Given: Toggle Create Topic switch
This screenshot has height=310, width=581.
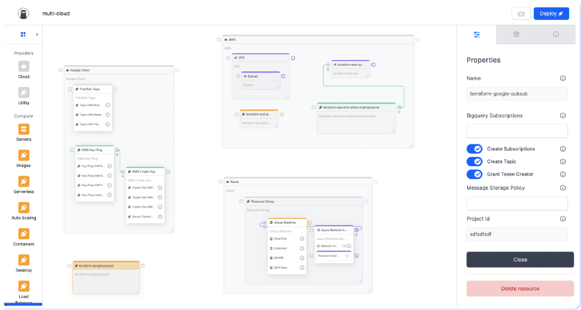Looking at the screenshot, I should coord(474,161).
